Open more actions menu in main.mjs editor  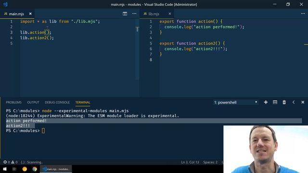click(x=134, y=14)
